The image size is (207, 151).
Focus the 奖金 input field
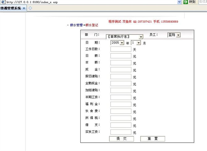point(121,70)
